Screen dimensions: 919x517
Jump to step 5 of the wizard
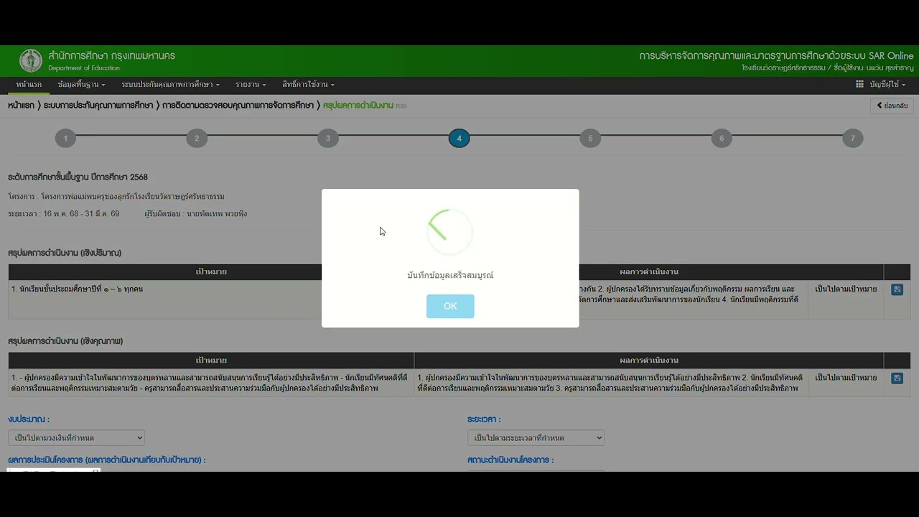[590, 139]
